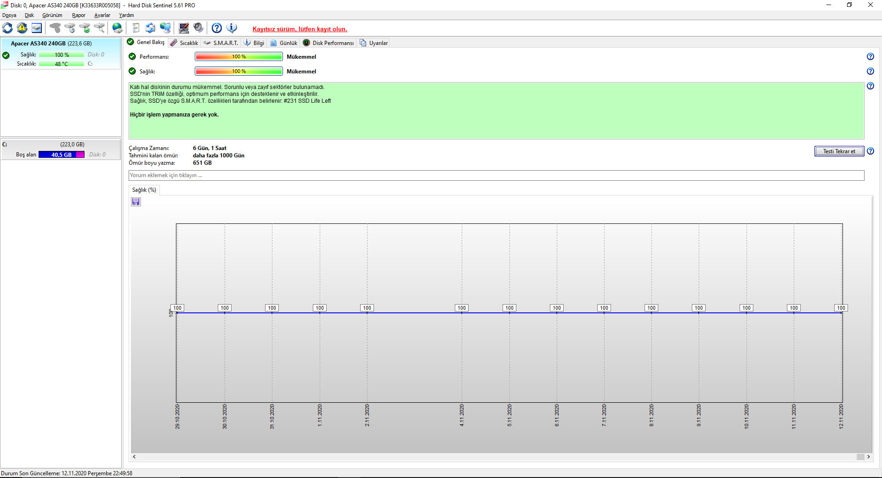Click Hiçbir işlem yapmanıza gerek yok text
Image resolution: width=882 pixels, height=478 pixels.
click(174, 115)
